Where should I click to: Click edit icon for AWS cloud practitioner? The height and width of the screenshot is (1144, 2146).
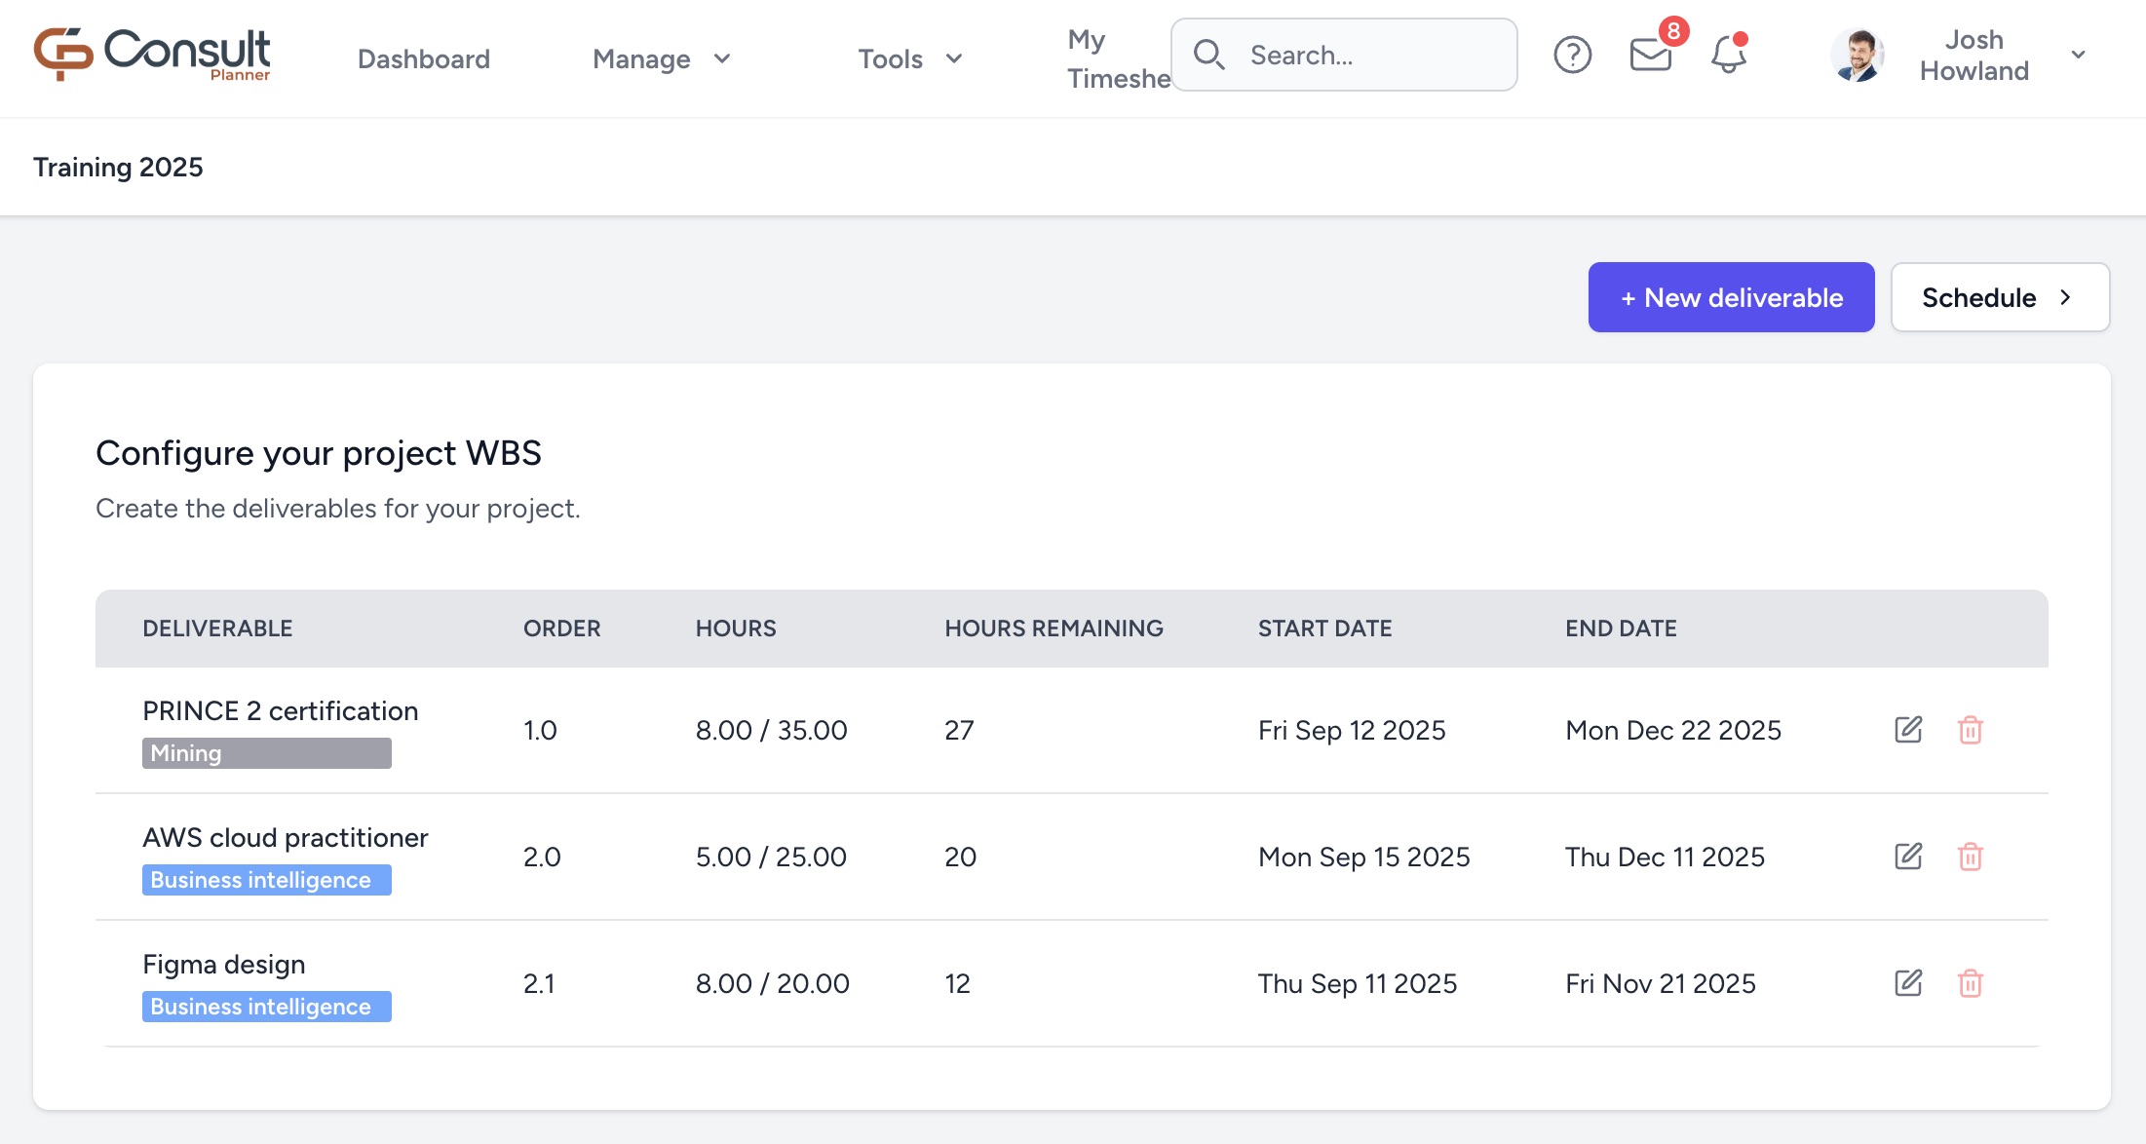point(1907,857)
